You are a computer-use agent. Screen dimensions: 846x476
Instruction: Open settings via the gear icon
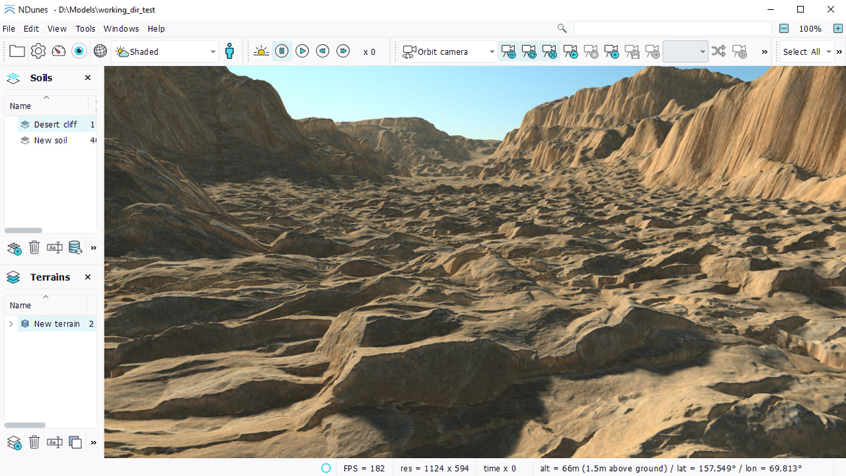coord(38,52)
